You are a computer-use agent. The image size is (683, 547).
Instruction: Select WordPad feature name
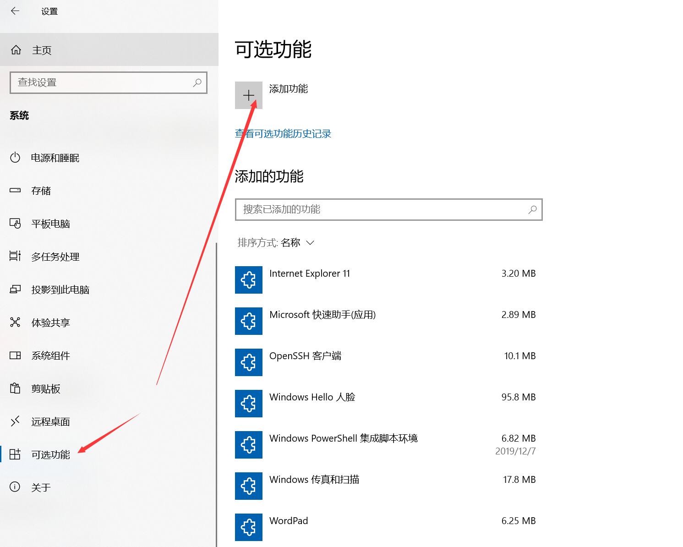[x=289, y=521]
